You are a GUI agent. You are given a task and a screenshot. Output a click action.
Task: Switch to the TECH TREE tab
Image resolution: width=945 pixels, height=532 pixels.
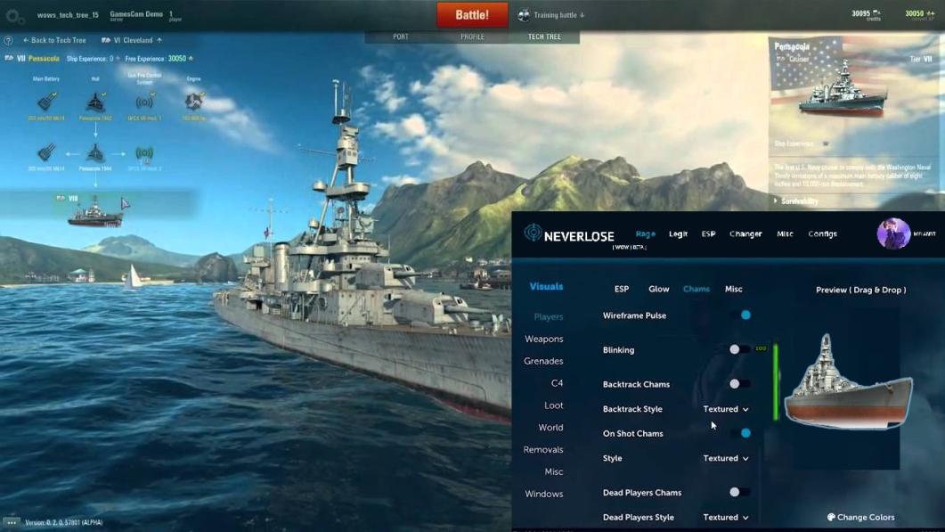coord(544,37)
